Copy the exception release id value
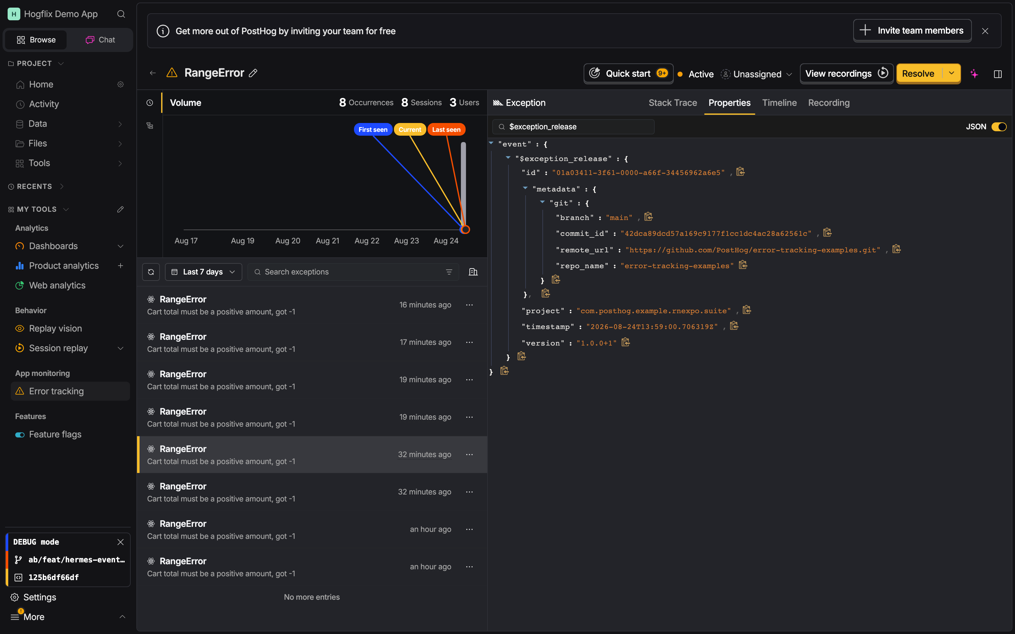Screen dimensions: 1015x634 pos(740,172)
